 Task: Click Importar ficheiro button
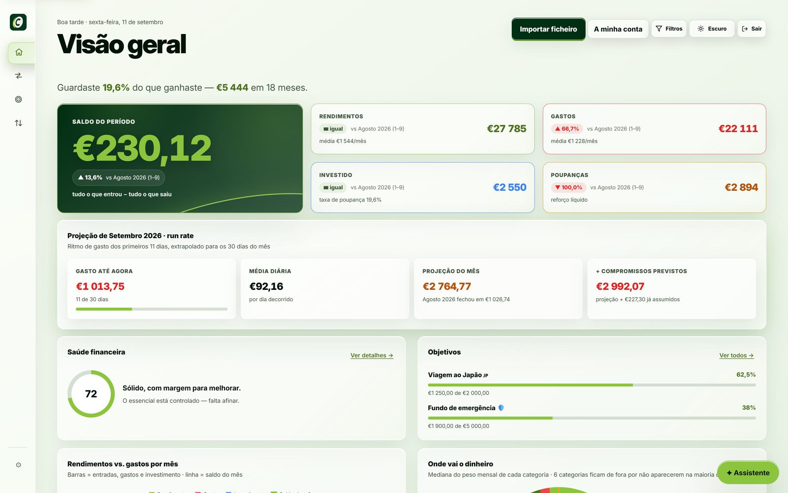[548, 29]
